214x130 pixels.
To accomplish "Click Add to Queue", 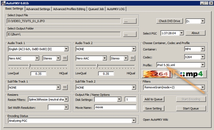I will 154,99.
